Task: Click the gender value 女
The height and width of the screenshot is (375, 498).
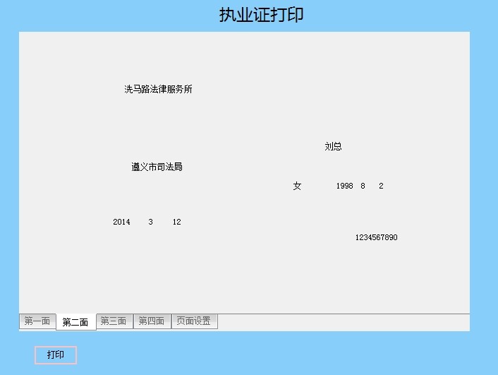Action: pos(297,186)
